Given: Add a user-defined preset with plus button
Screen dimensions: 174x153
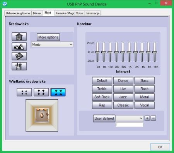Looking at the screenshot, I should [147, 118].
